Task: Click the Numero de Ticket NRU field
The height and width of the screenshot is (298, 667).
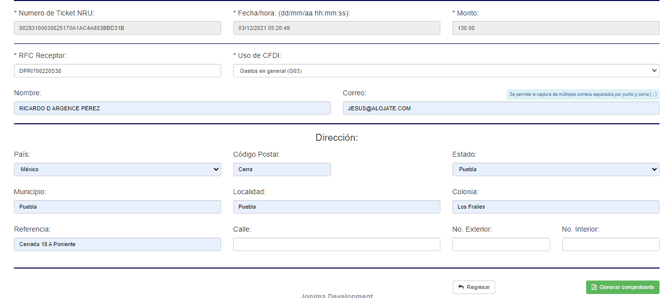Action: (117, 28)
